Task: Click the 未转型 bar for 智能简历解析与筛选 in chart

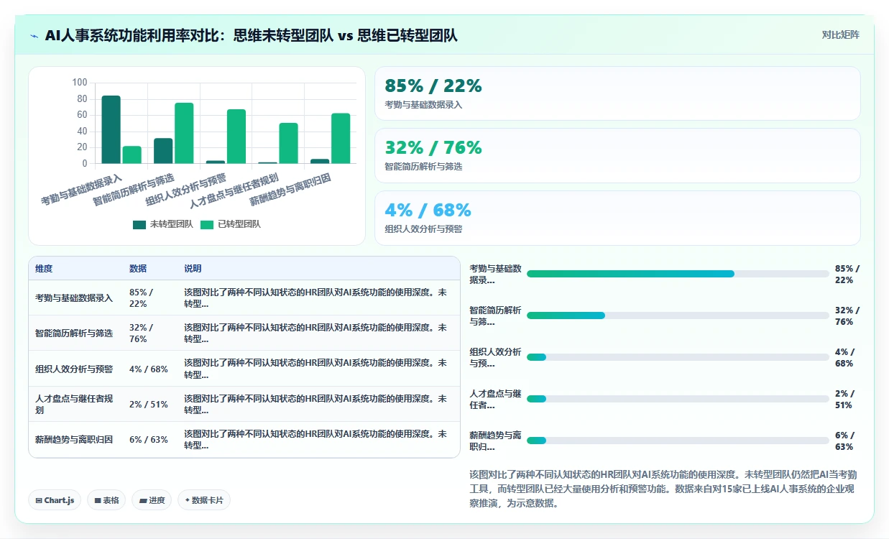Action: click(x=163, y=151)
